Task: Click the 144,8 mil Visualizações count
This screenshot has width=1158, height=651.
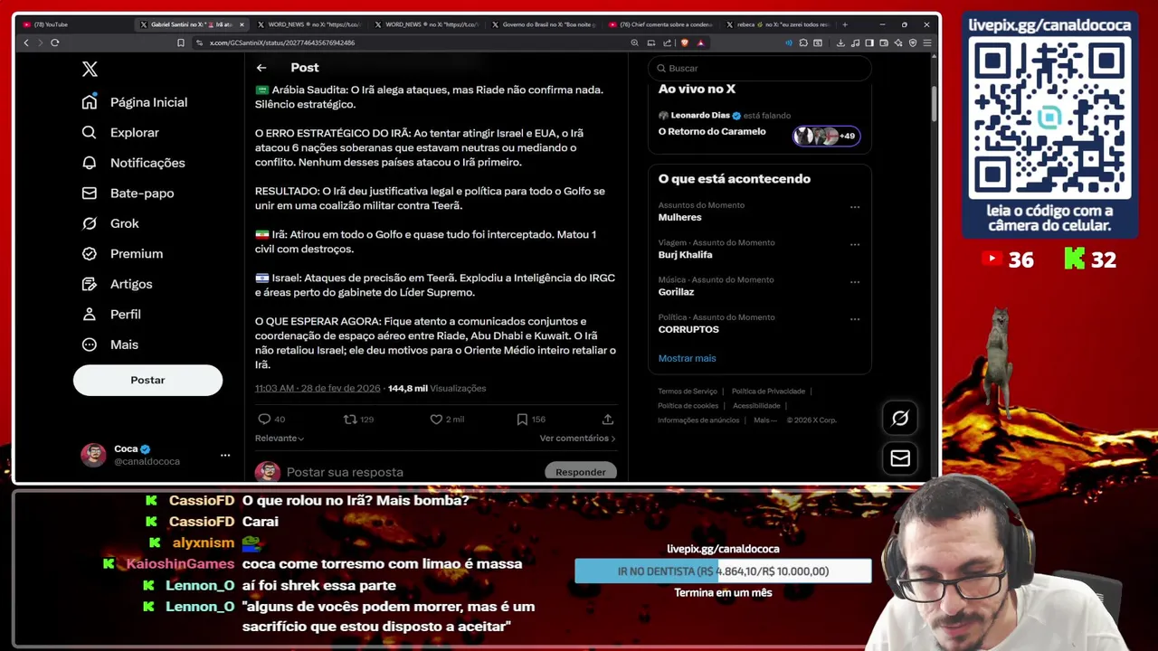Action: tap(437, 388)
